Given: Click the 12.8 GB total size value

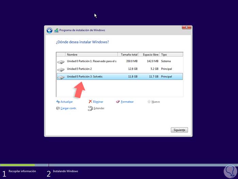Looking at the screenshot, I should 133,69.
